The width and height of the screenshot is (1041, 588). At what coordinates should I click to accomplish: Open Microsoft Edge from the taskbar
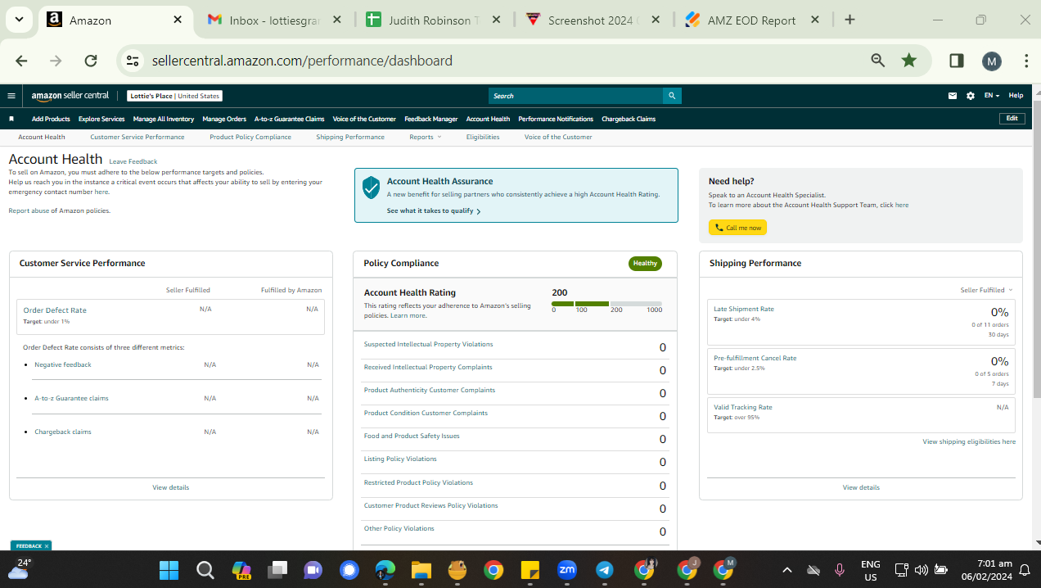(x=385, y=569)
